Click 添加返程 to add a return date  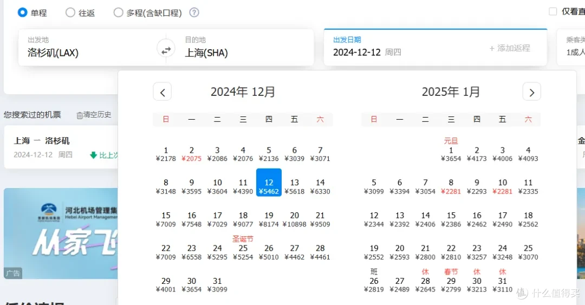pyautogui.click(x=509, y=48)
